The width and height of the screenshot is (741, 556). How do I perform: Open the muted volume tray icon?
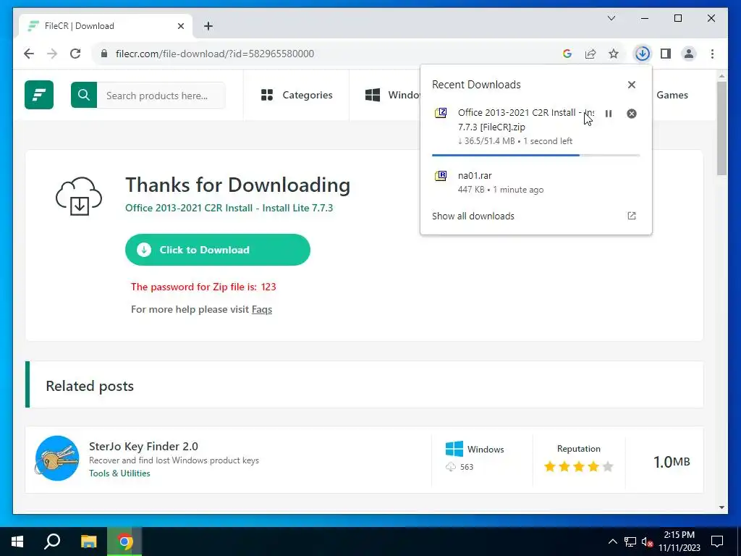(x=648, y=542)
